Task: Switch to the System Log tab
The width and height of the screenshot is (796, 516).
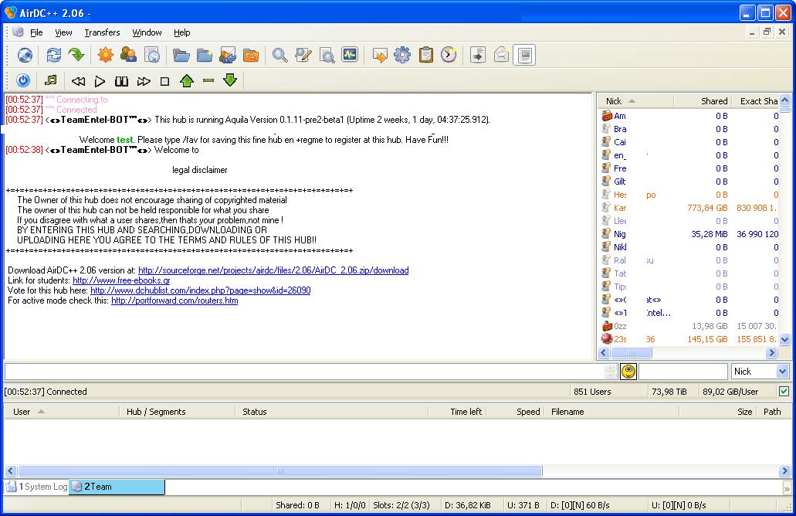Action: (x=37, y=487)
